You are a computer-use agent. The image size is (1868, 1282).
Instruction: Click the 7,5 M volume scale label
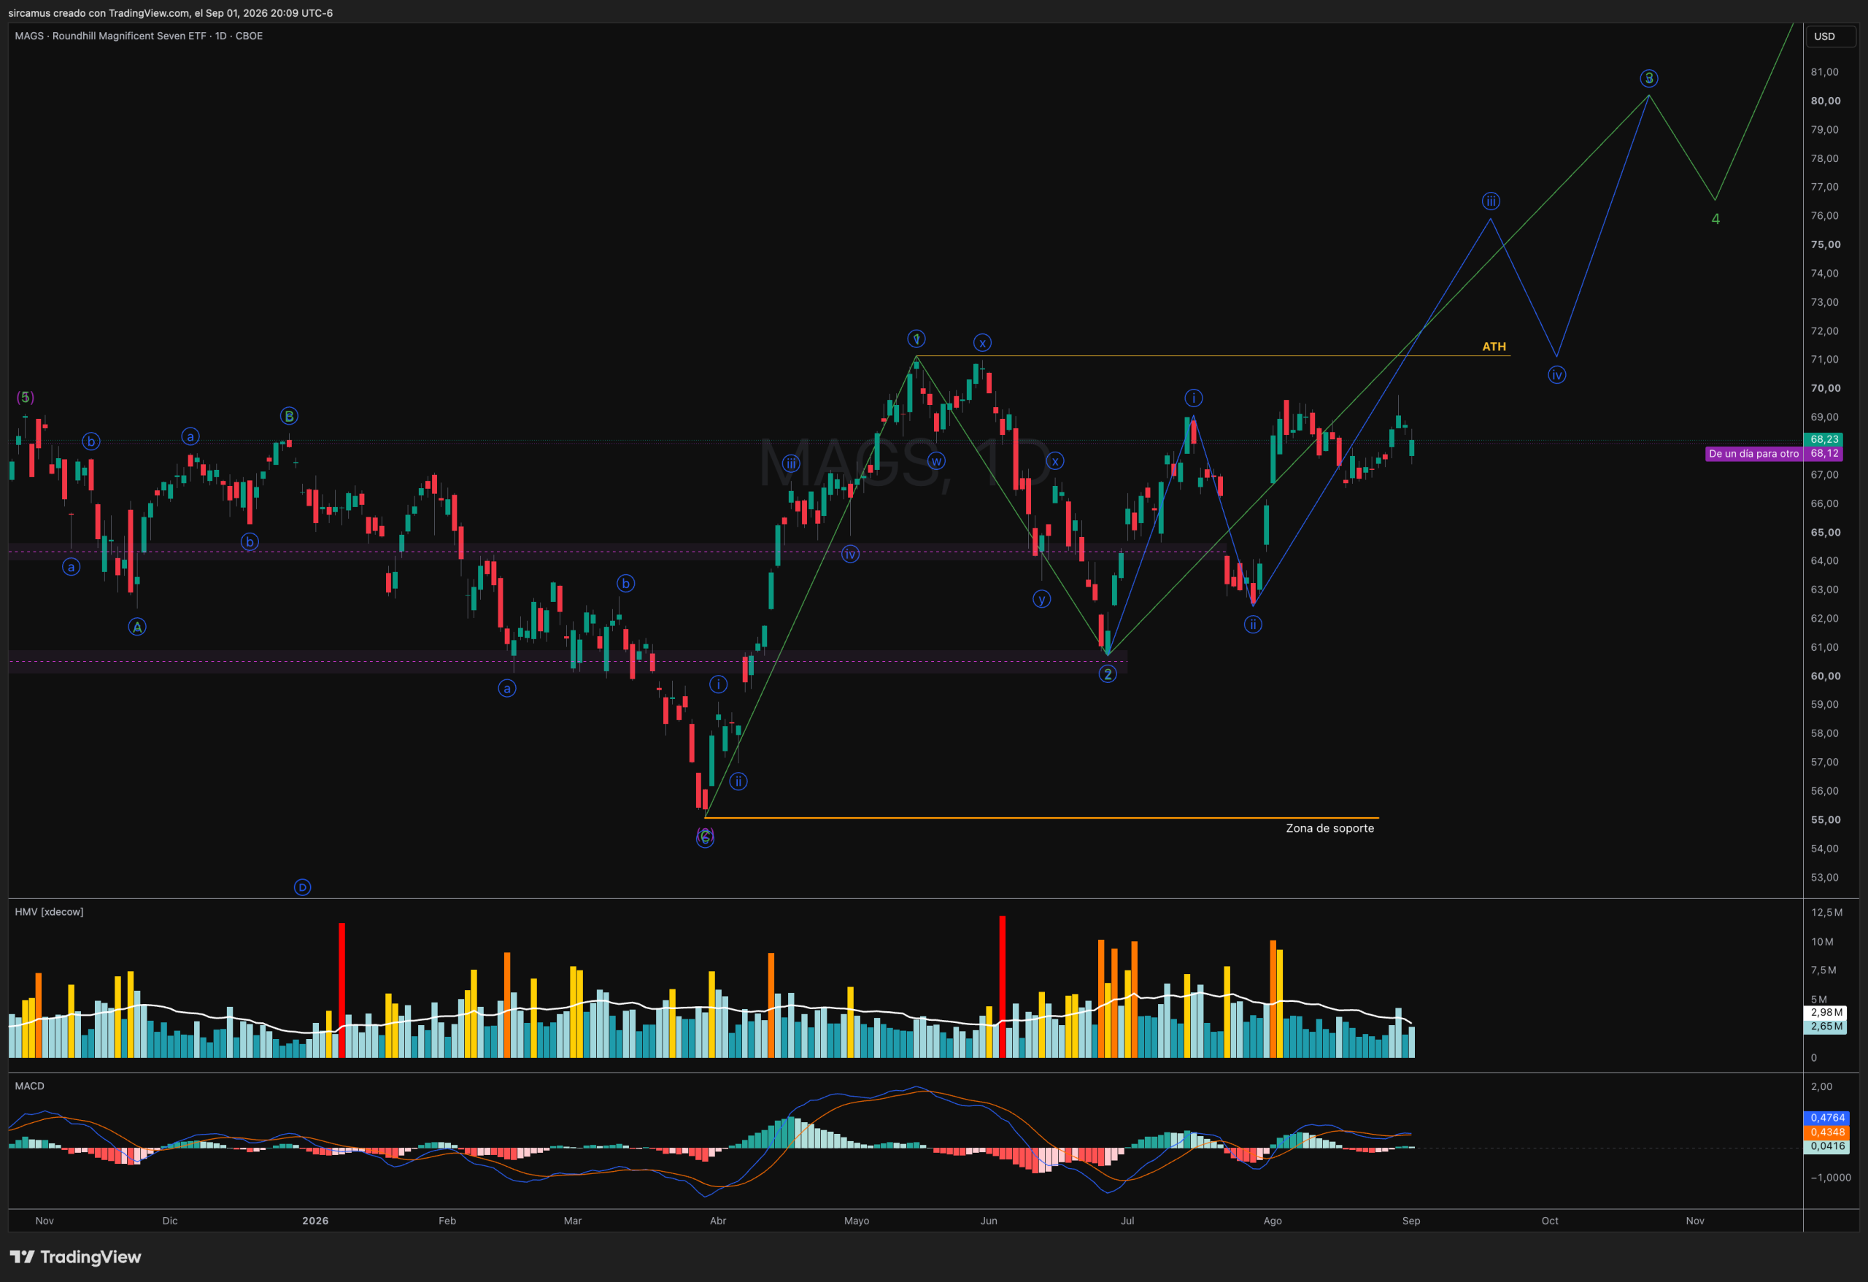[x=1823, y=970]
